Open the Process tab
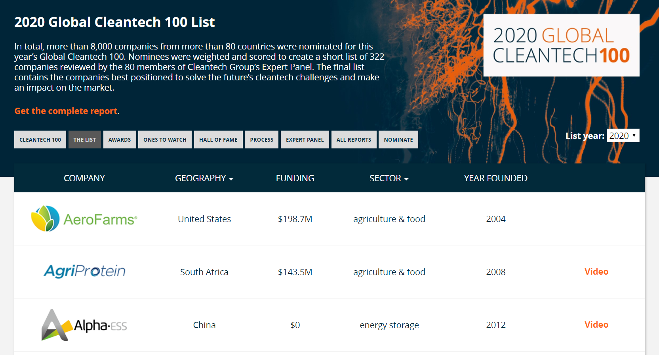This screenshot has height=355, width=659. pos(261,140)
